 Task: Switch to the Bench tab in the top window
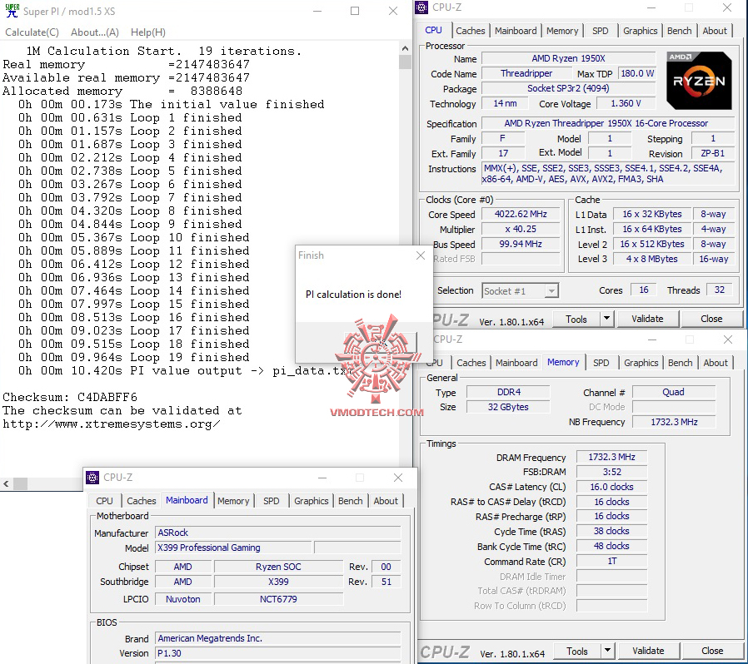click(680, 30)
